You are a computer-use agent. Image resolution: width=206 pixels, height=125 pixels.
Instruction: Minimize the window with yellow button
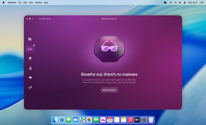coord(30,19)
